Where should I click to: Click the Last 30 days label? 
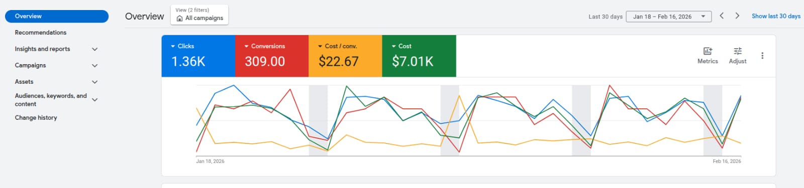(606, 17)
